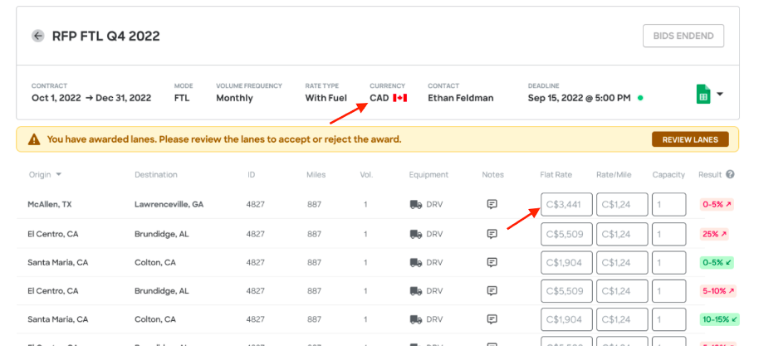Click the With Fuel rate type value
This screenshot has height=355, width=759.
(x=326, y=98)
